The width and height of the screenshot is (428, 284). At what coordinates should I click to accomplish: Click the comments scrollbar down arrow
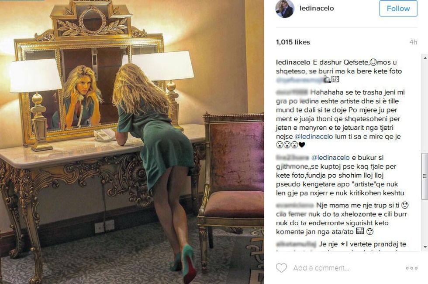425,247
